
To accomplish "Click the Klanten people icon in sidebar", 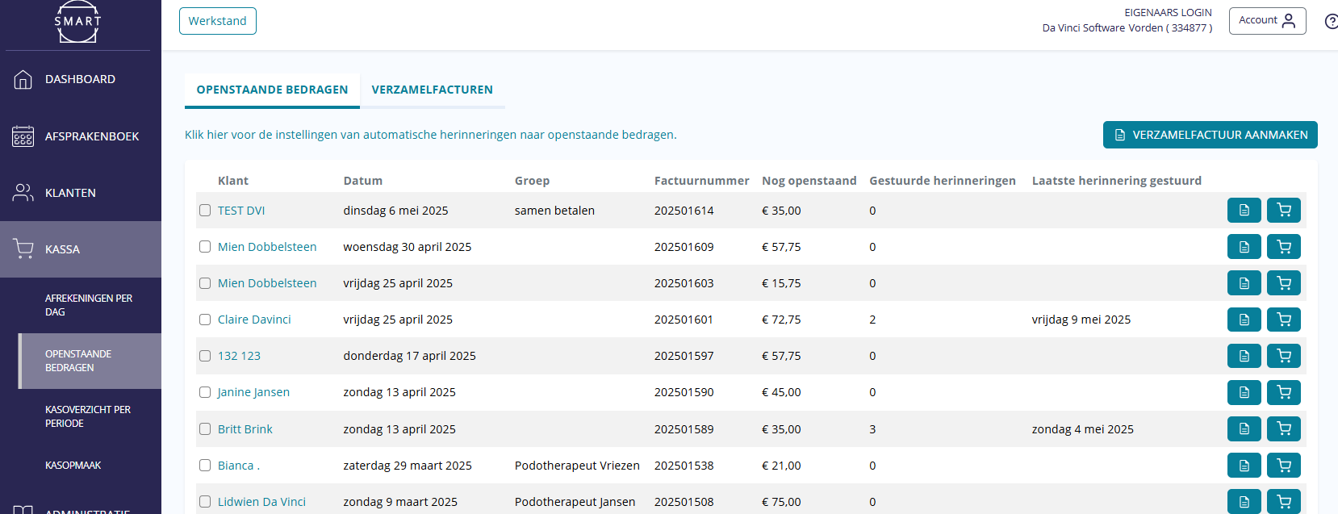I will [23, 193].
